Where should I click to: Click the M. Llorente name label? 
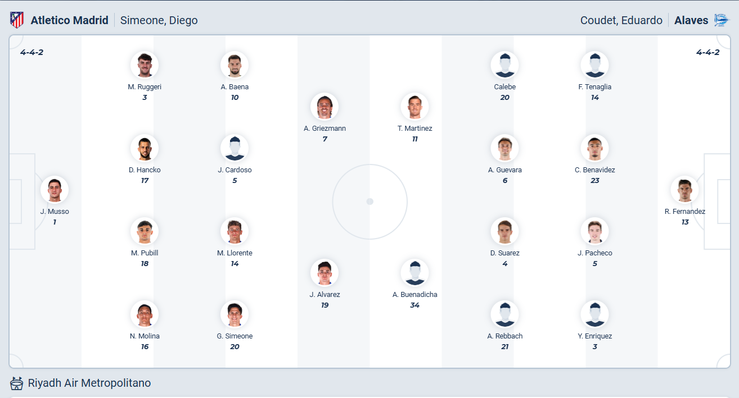coord(235,253)
